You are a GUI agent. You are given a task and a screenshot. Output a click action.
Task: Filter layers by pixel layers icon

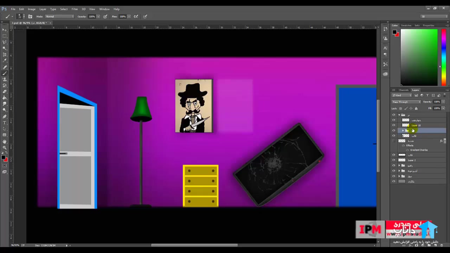coord(416,95)
